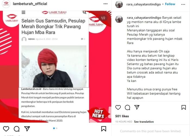Like rara_cahayatarotindigo's post with heart icon
This screenshot has width=190, height=136.
click(x=118, y=107)
